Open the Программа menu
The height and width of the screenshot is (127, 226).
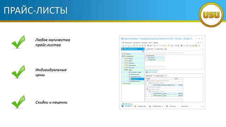(x=128, y=43)
